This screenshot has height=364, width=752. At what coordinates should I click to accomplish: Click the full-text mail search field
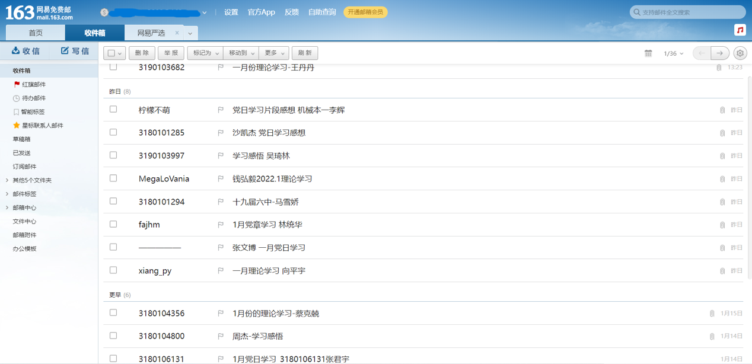tap(691, 12)
